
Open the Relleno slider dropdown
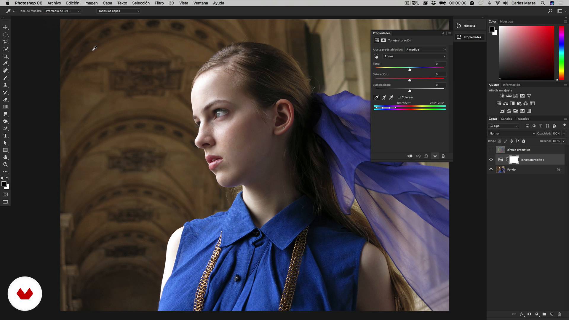pos(564,141)
